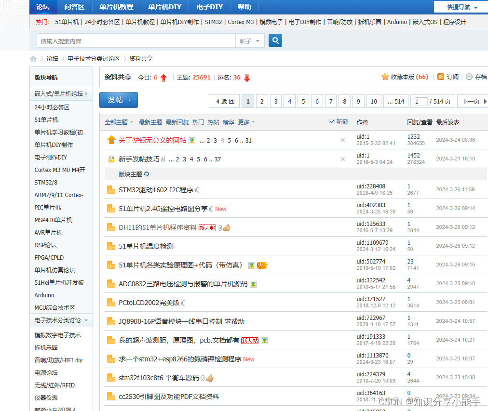Click the thumbs-up icon on DH11的51单片机程序资料
The image size is (488, 411).
coord(227,228)
